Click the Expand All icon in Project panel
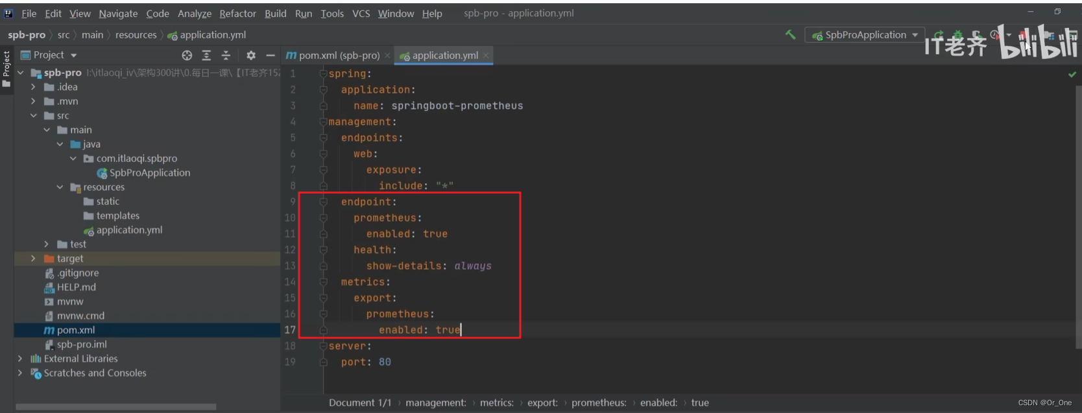The image size is (1082, 413). 206,55
